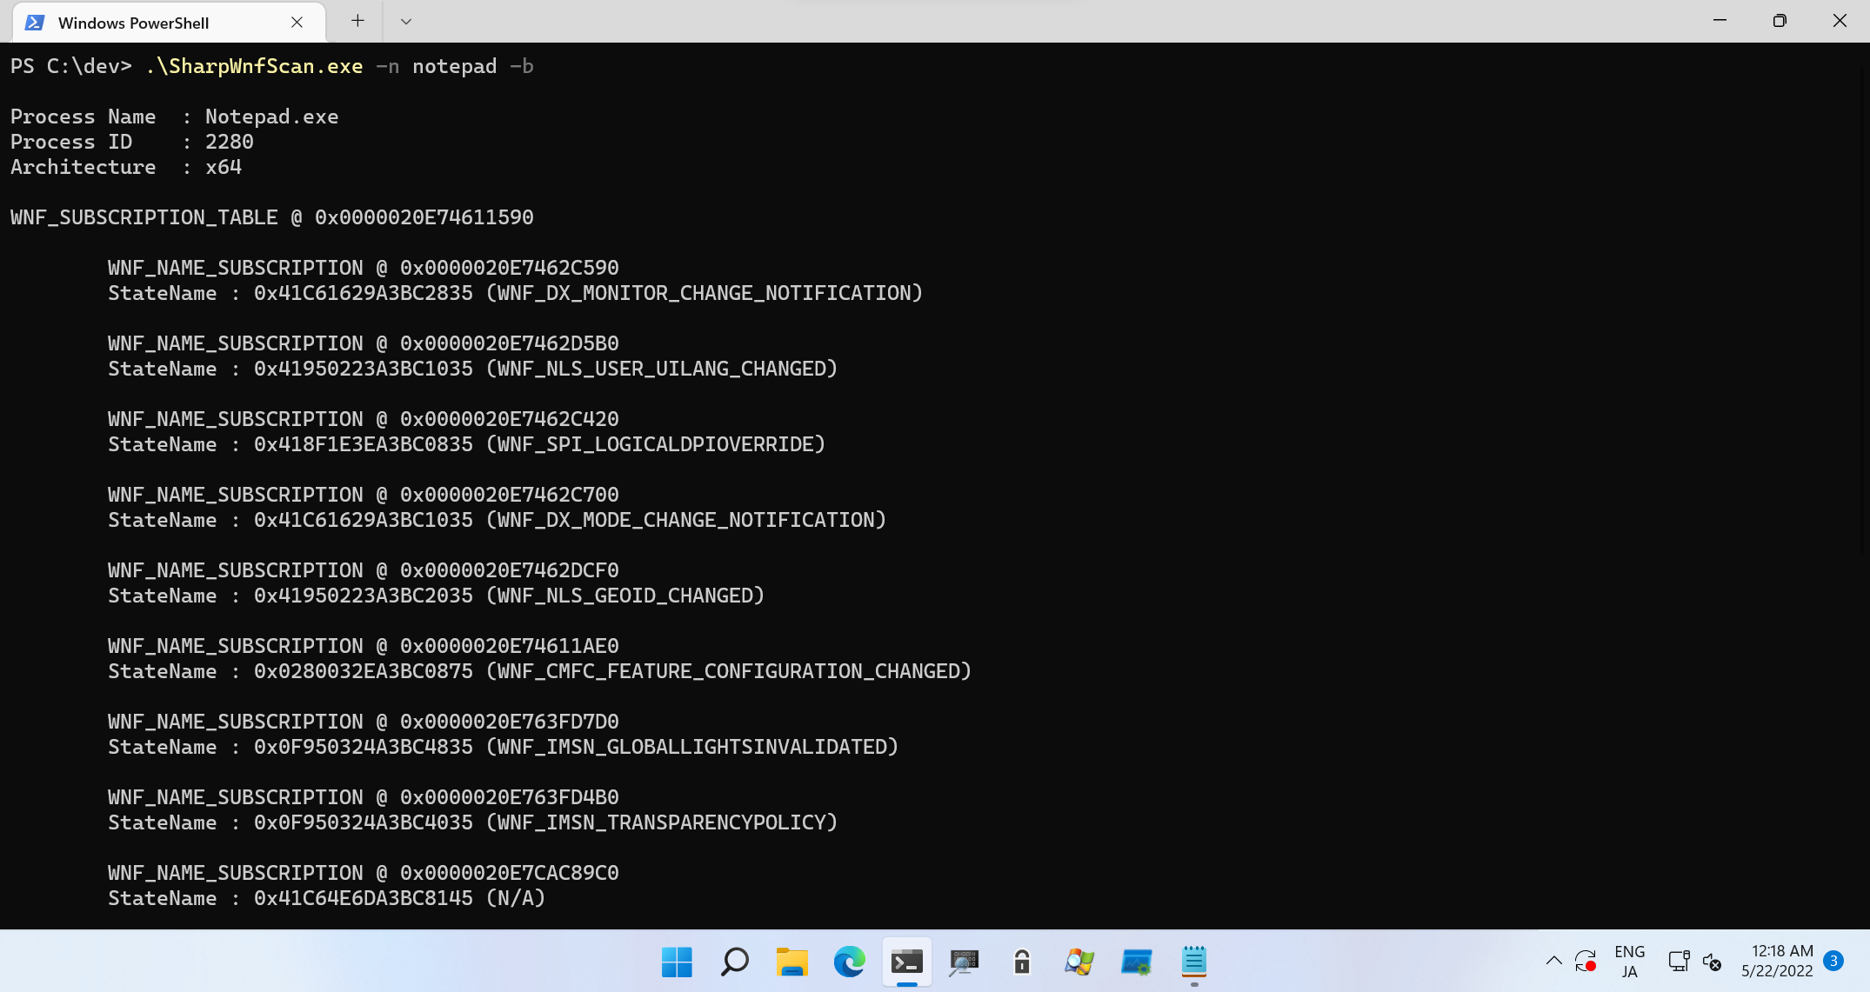Open Windows Search from the taskbar
The width and height of the screenshot is (1870, 992).
coord(734,962)
